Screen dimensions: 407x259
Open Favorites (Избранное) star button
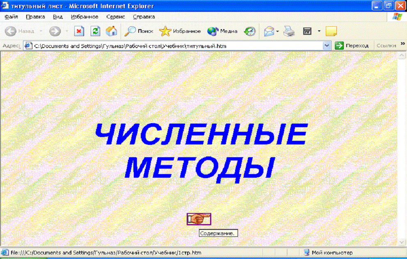pyautogui.click(x=180, y=31)
